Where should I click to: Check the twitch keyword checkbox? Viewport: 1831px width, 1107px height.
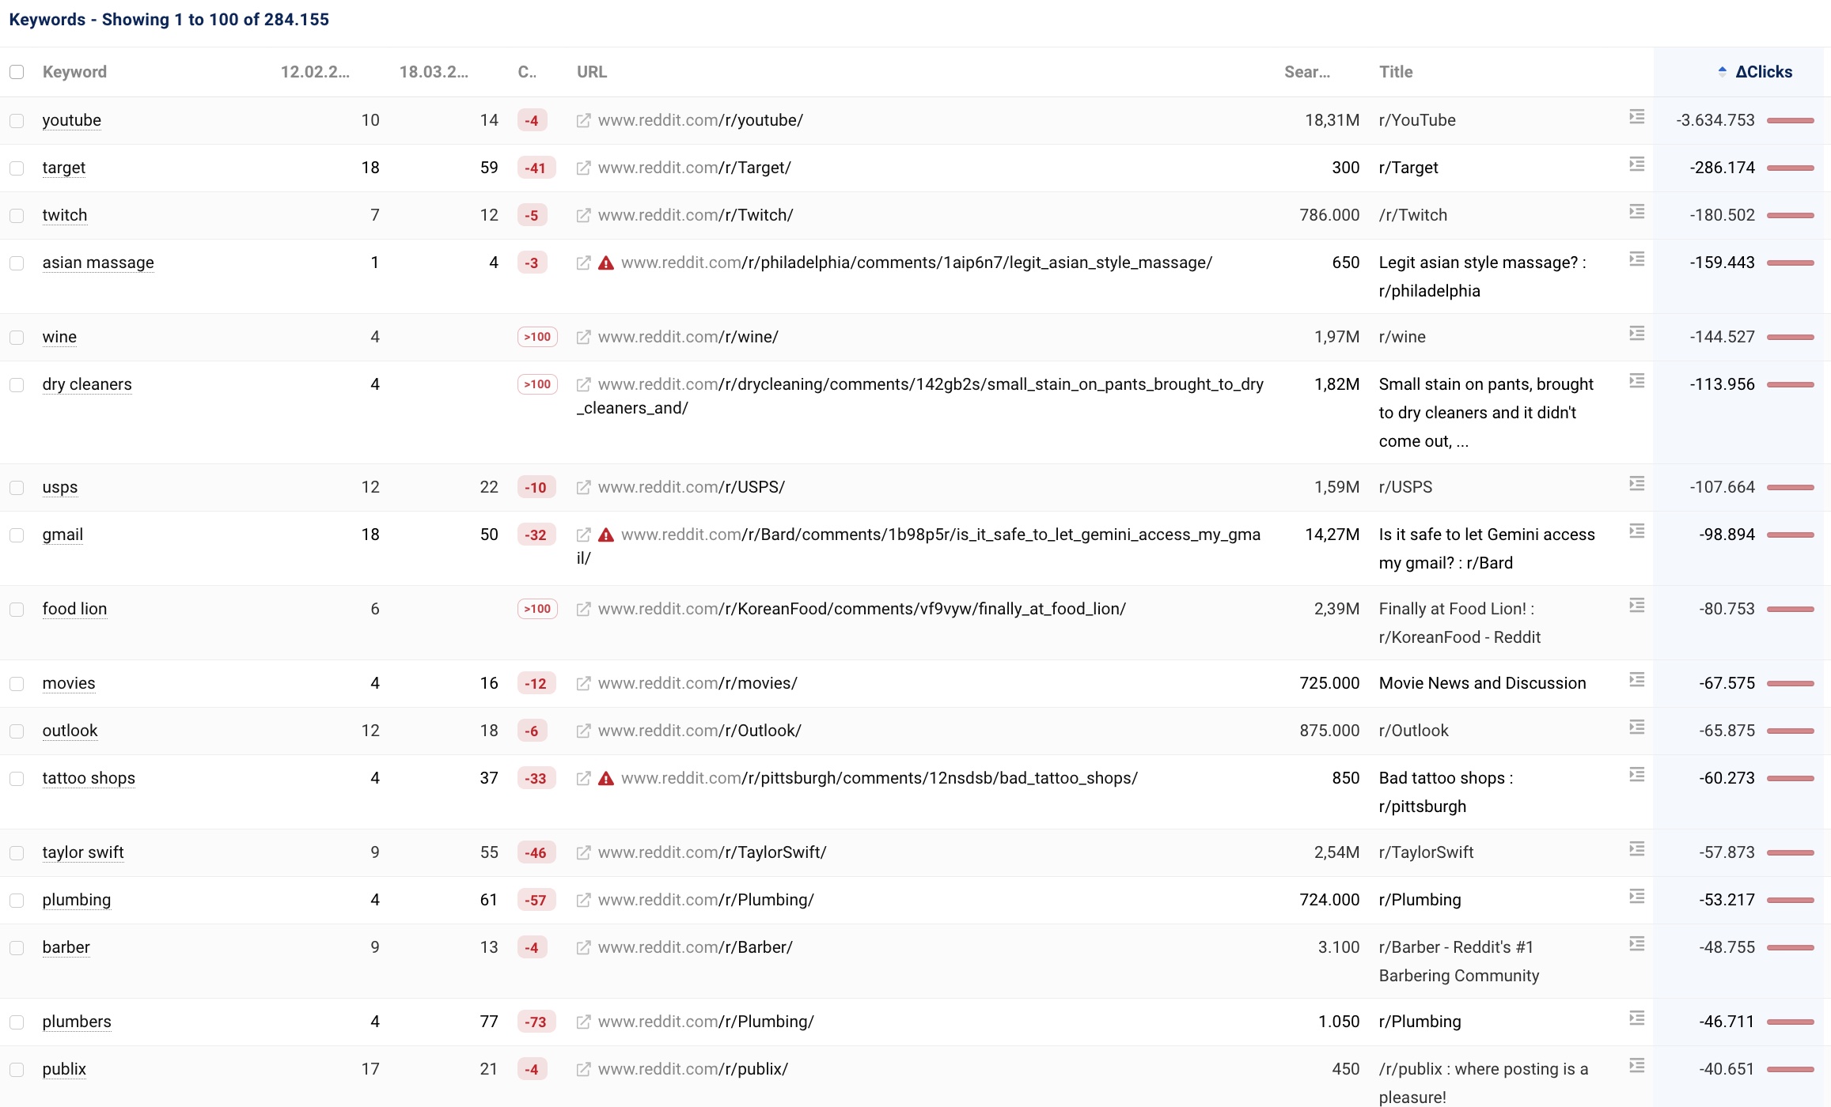click(17, 216)
